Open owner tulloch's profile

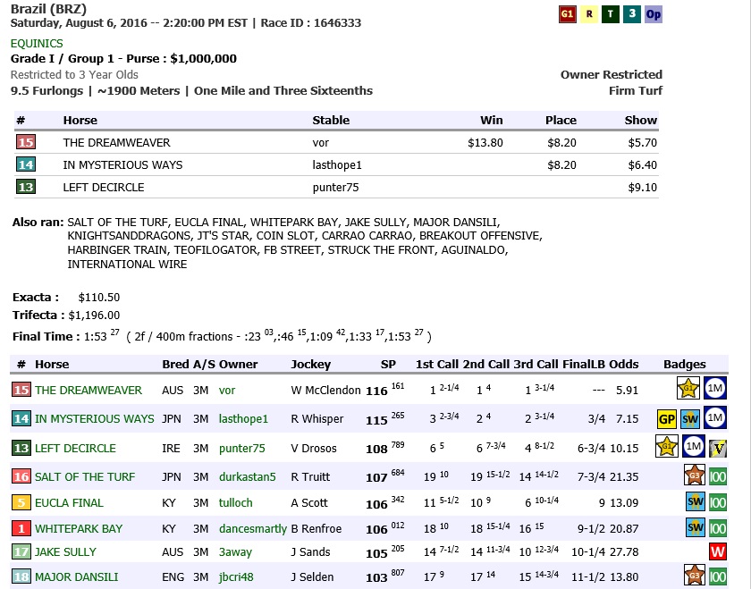[236, 503]
